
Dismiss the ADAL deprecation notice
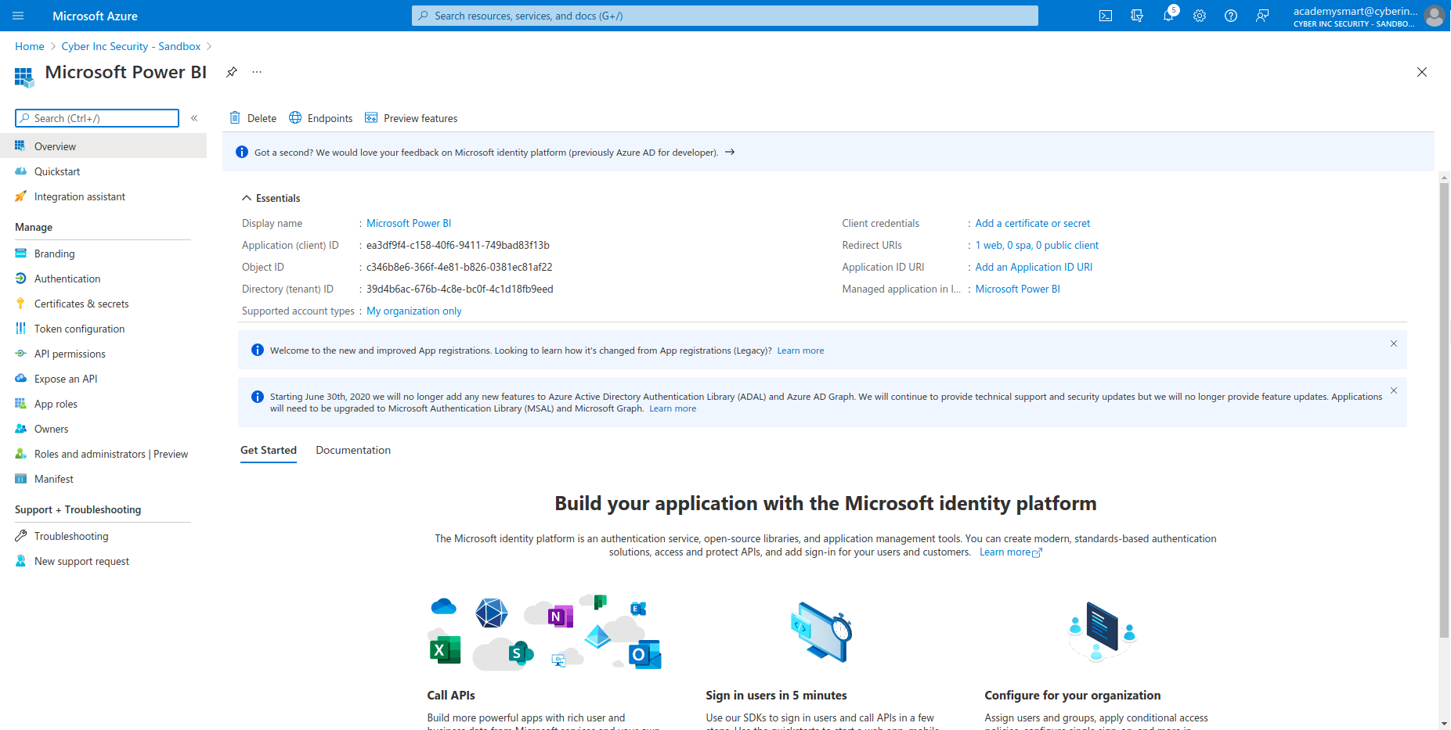coord(1394,390)
